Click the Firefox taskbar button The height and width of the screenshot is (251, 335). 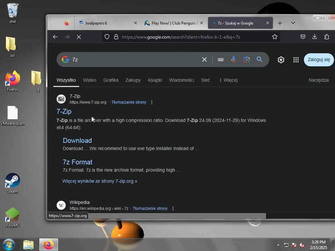pos(49,244)
